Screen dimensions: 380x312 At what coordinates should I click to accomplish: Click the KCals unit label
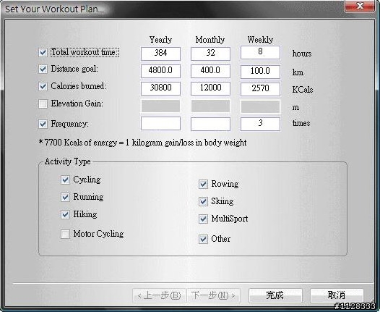click(x=303, y=90)
